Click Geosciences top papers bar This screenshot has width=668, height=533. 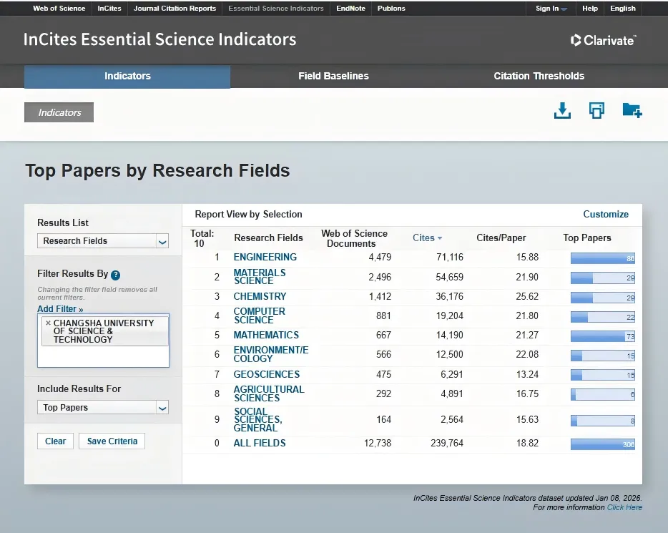click(603, 375)
